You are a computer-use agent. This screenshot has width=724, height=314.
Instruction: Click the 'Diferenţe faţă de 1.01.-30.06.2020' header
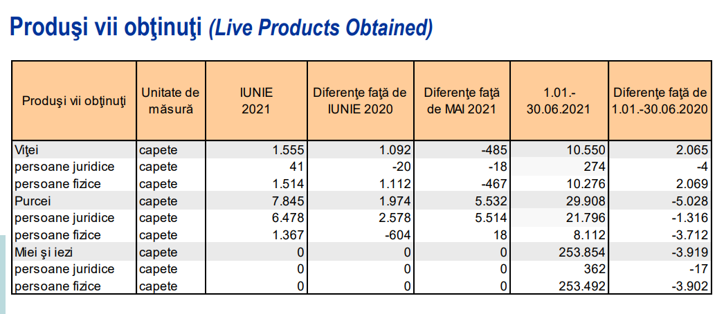[x=660, y=100]
